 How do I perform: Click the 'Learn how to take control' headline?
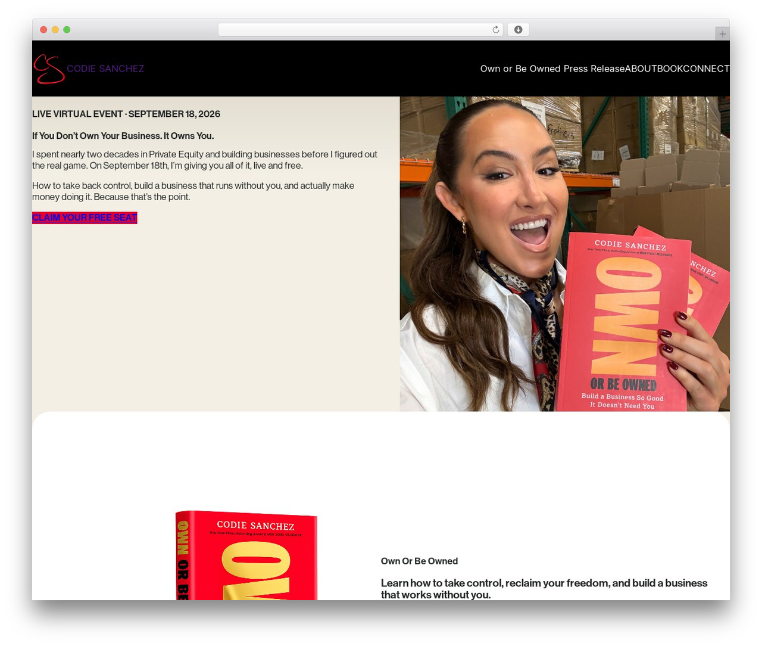(x=544, y=589)
